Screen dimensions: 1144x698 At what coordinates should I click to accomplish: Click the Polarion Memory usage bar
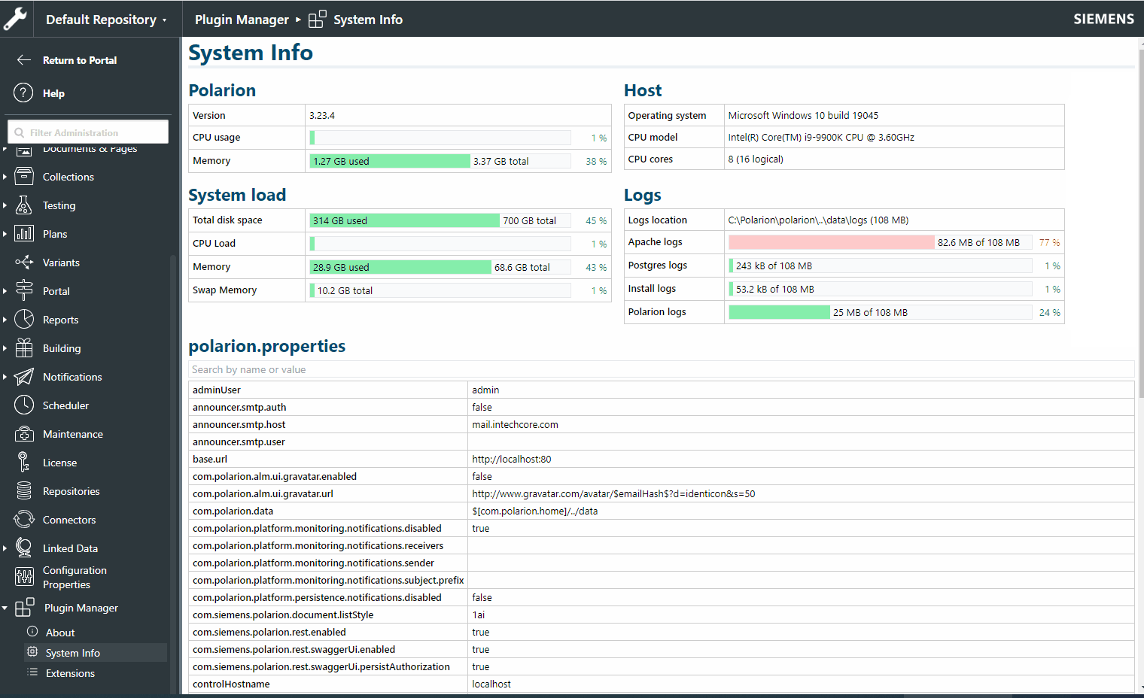440,161
